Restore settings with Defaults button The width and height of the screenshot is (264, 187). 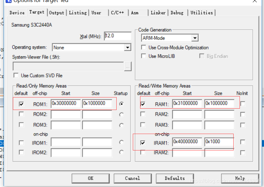coord(175,178)
